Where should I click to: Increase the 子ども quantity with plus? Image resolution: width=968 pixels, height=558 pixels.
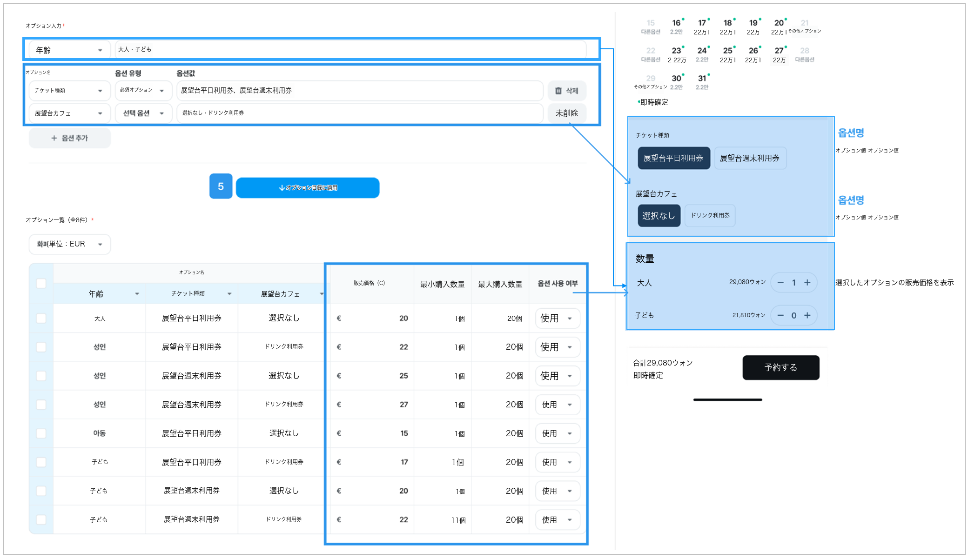point(807,315)
